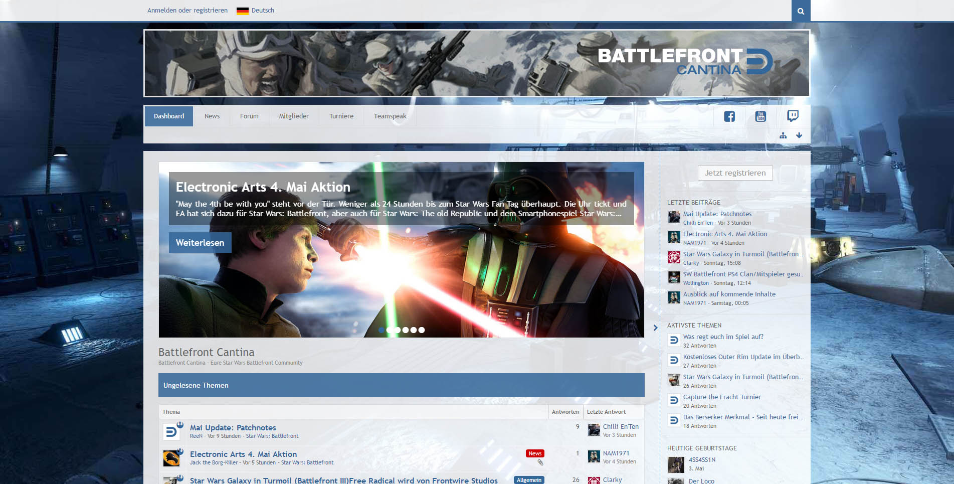Click 4SS4SS1N's birthday avatar
This screenshot has height=484, width=954.
click(x=676, y=464)
